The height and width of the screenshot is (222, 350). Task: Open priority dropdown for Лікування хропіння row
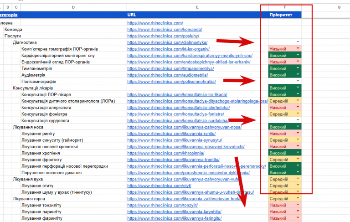pyautogui.click(x=298, y=153)
